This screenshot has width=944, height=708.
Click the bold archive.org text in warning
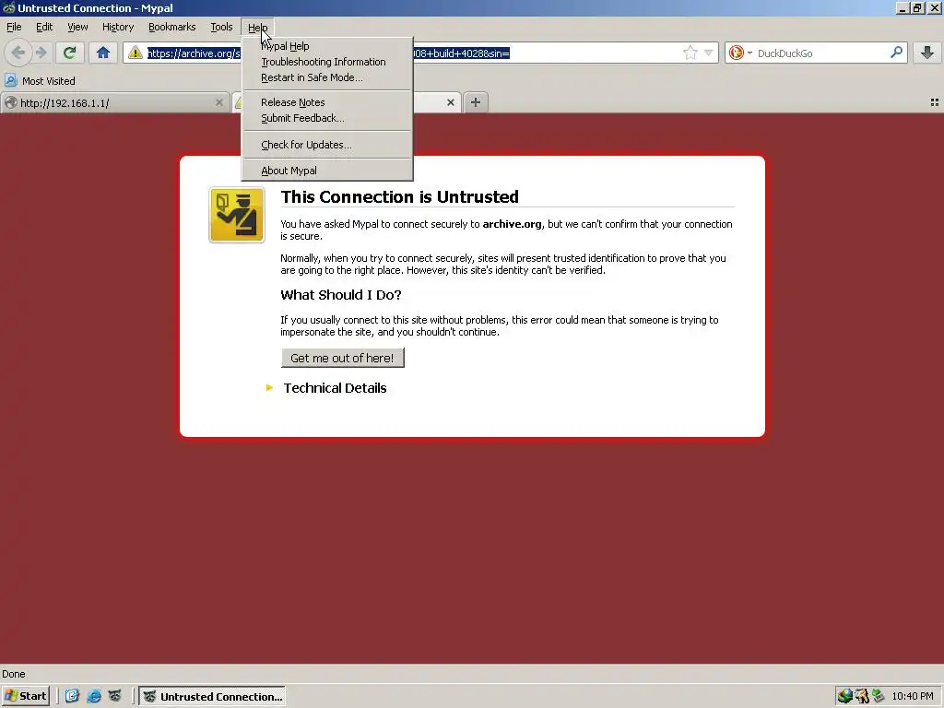coord(512,224)
